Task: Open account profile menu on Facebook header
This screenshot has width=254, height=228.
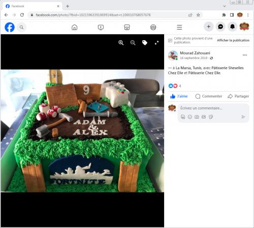Action: (244, 26)
